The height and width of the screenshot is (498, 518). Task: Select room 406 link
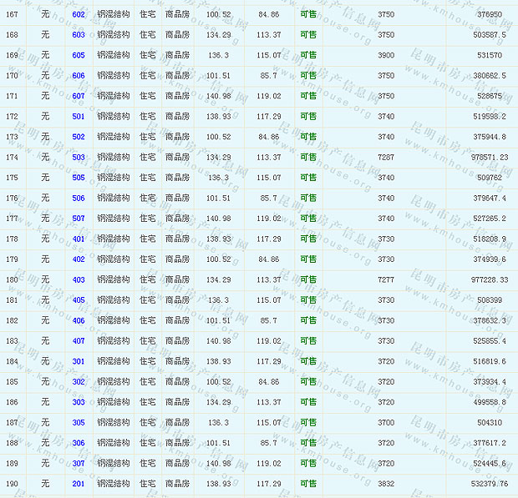pyautogui.click(x=79, y=320)
